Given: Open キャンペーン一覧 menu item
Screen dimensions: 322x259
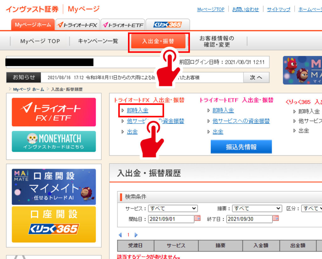Looking at the screenshot, I should pyautogui.click(x=98, y=41).
